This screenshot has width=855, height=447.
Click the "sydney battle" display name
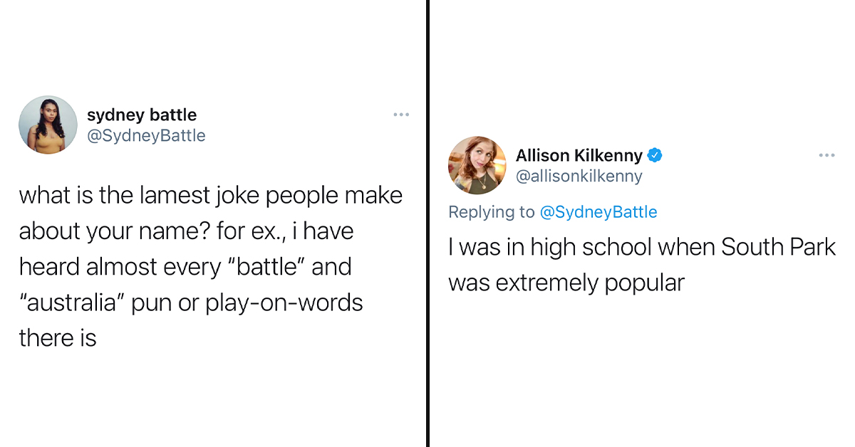[x=141, y=115]
